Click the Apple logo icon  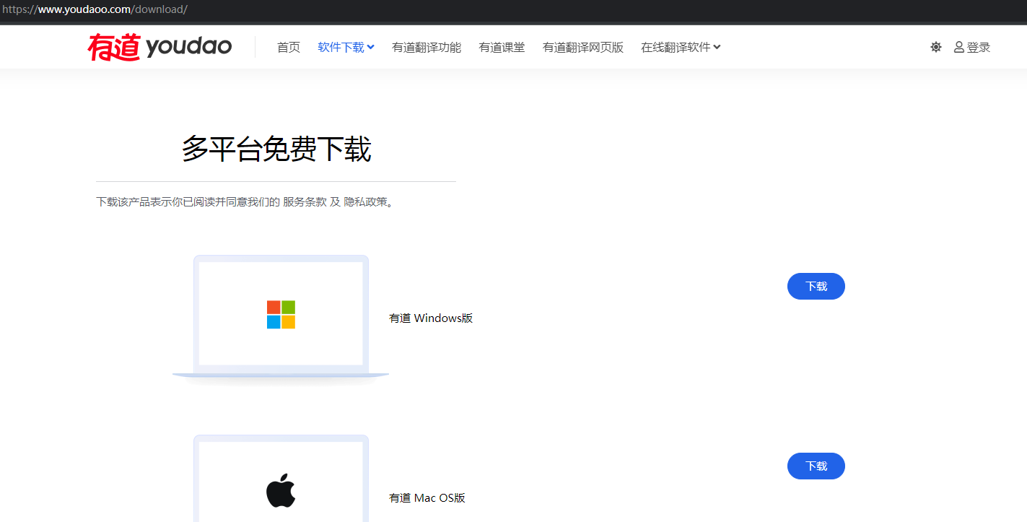pos(281,492)
